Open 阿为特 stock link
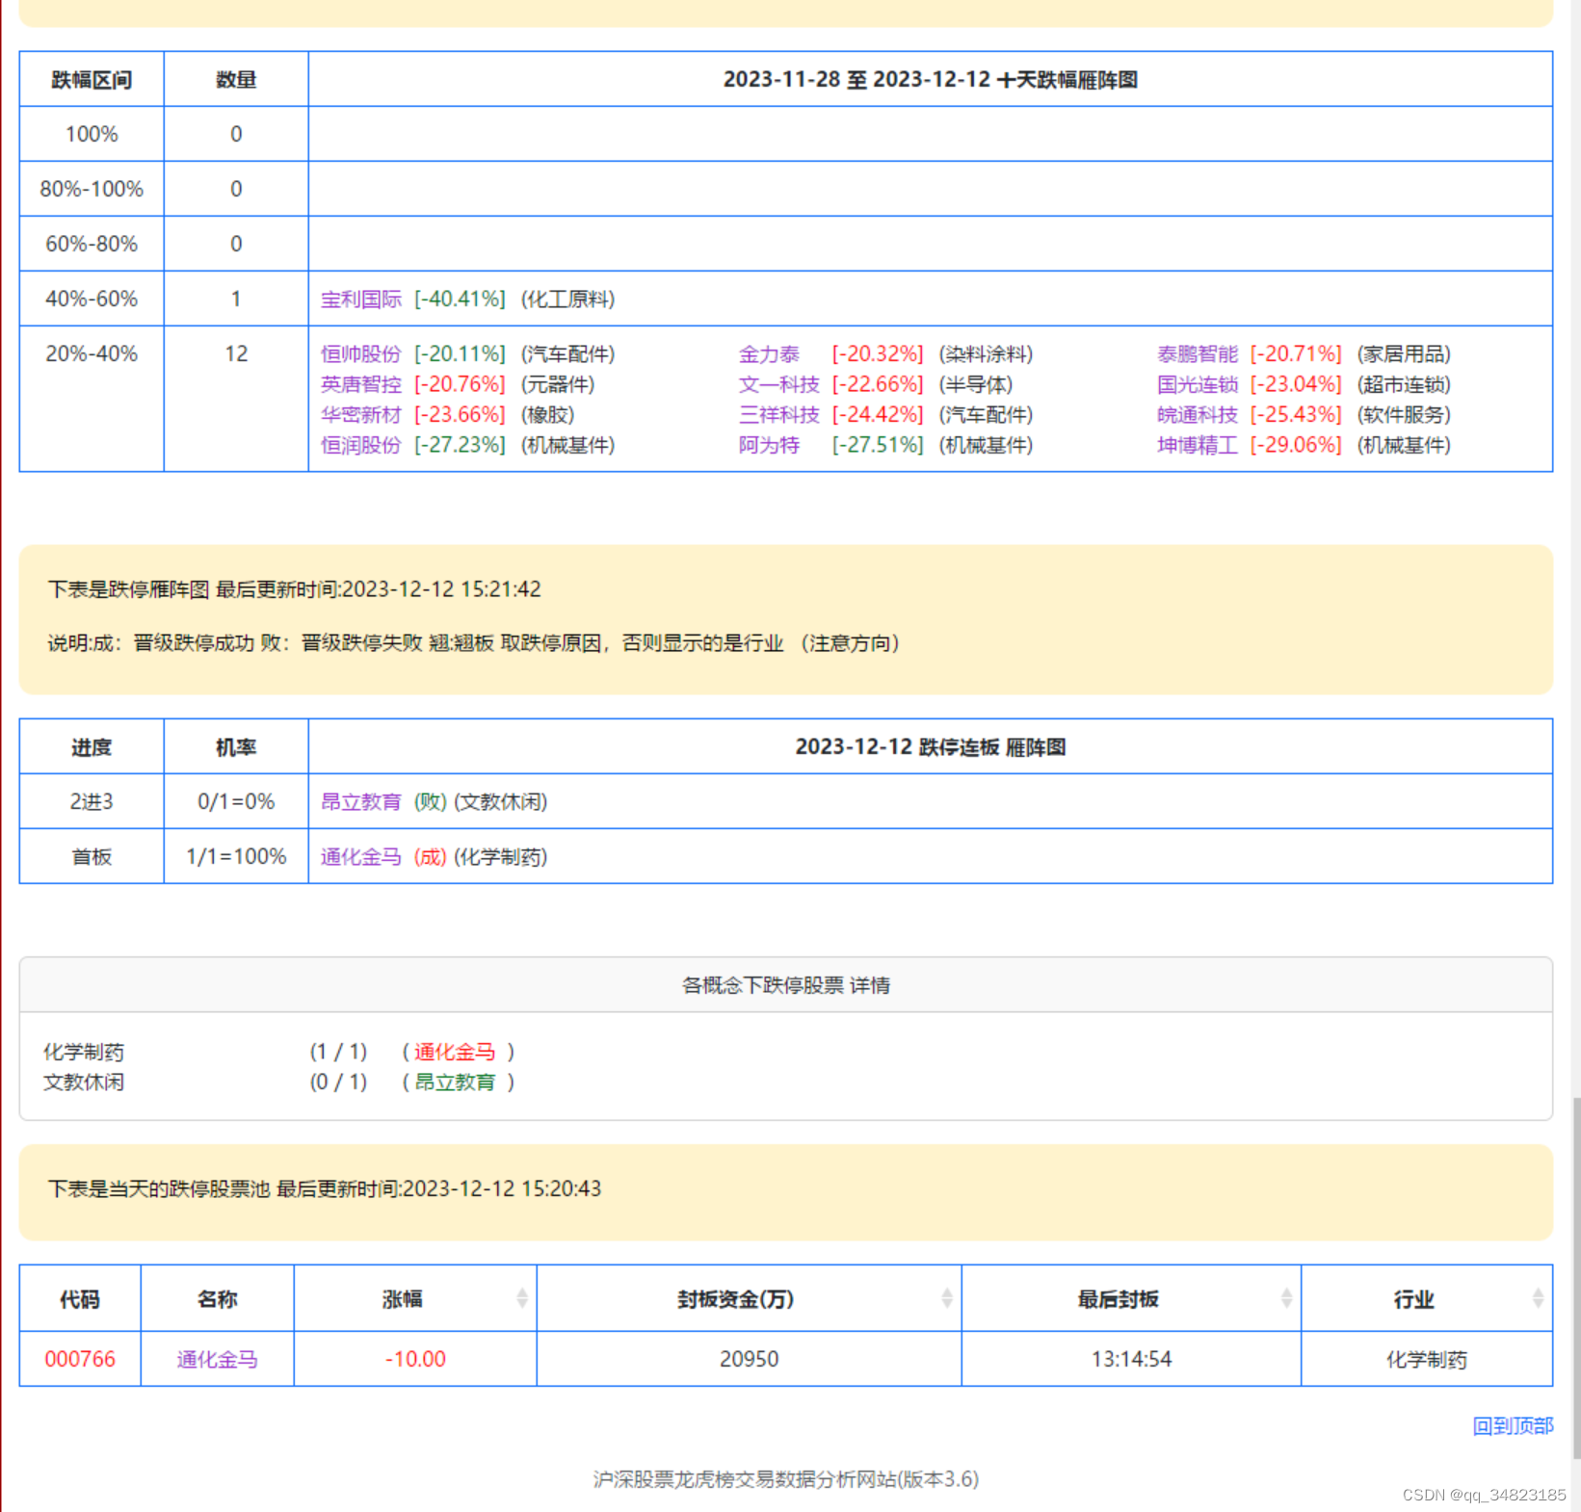Viewport: 1581px width, 1512px height. pos(769,445)
